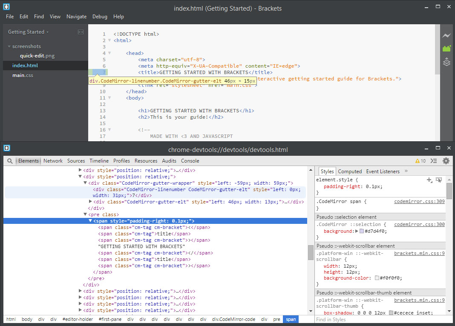Screen dimensions: 455x326
Task: Switch to the Sources tab
Action: pyautogui.click(x=76, y=161)
